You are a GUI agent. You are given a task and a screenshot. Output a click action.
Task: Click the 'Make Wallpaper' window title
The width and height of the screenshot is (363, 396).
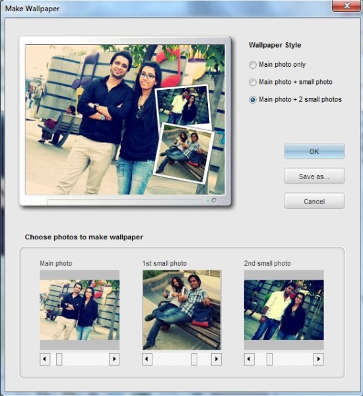(32, 9)
